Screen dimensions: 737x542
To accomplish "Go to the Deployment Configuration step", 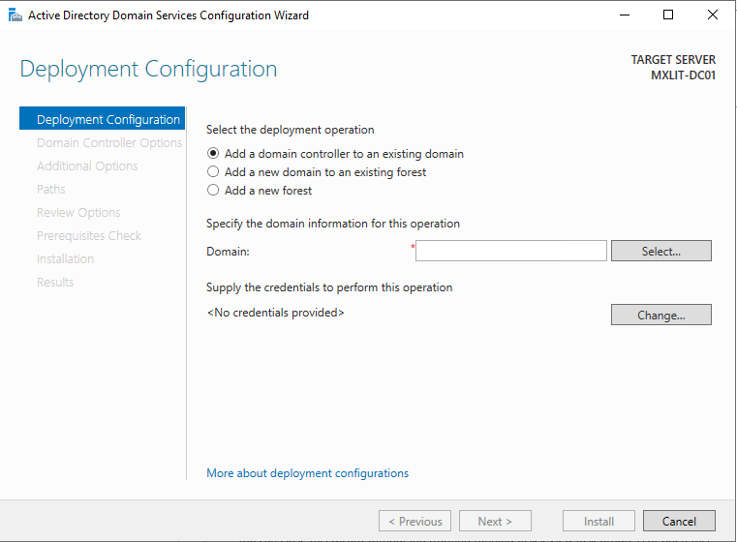I will coord(107,120).
